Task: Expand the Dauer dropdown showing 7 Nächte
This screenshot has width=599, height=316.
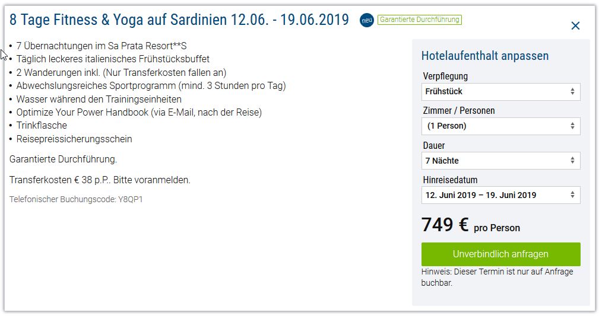Action: coord(500,161)
